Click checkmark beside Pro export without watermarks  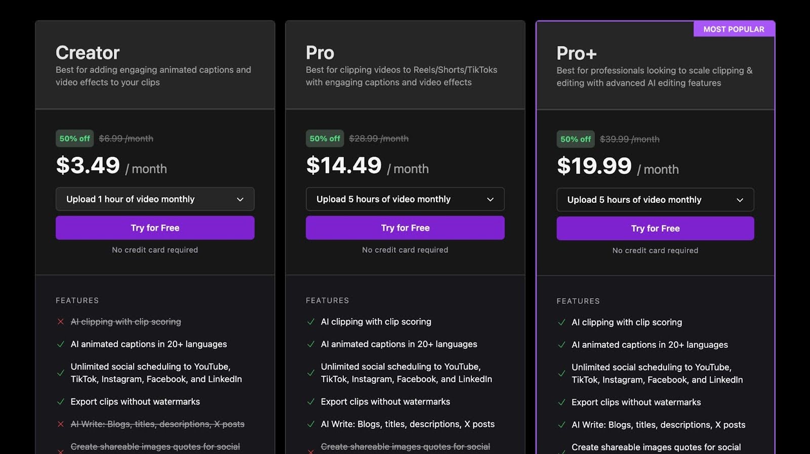point(311,402)
